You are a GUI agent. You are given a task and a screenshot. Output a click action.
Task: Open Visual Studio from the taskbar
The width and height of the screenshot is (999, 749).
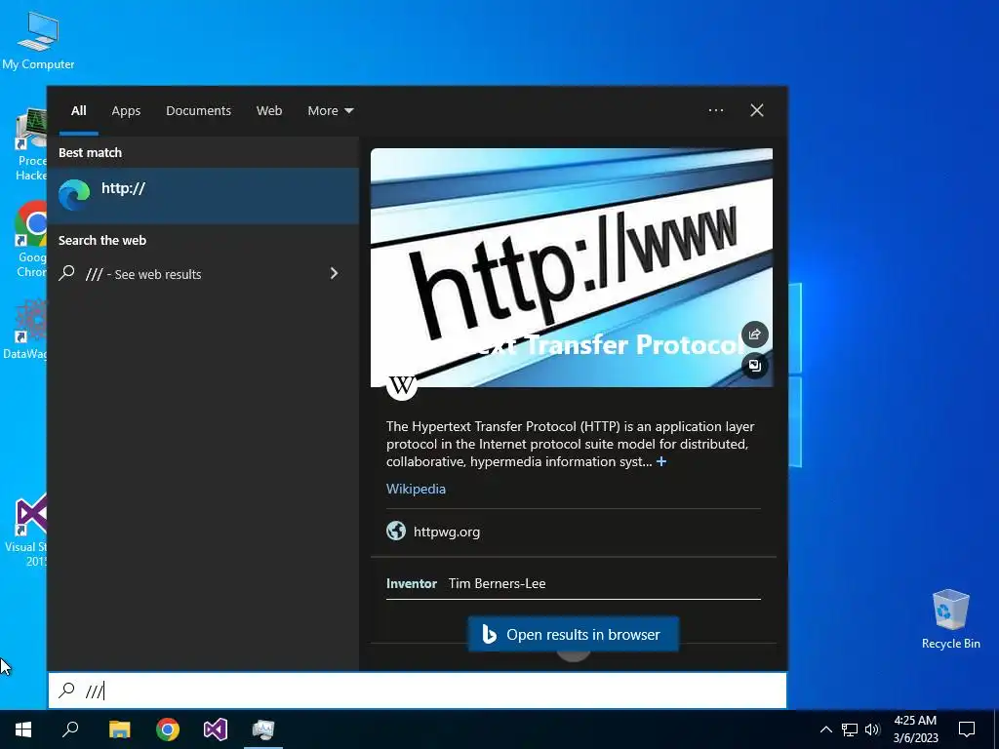pos(216,729)
